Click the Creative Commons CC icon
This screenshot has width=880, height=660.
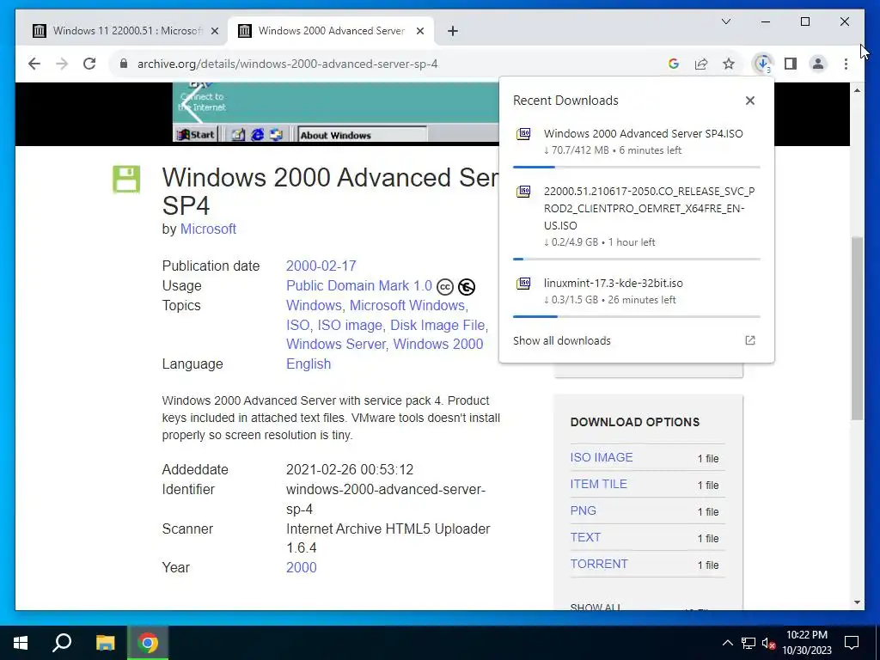445,287
